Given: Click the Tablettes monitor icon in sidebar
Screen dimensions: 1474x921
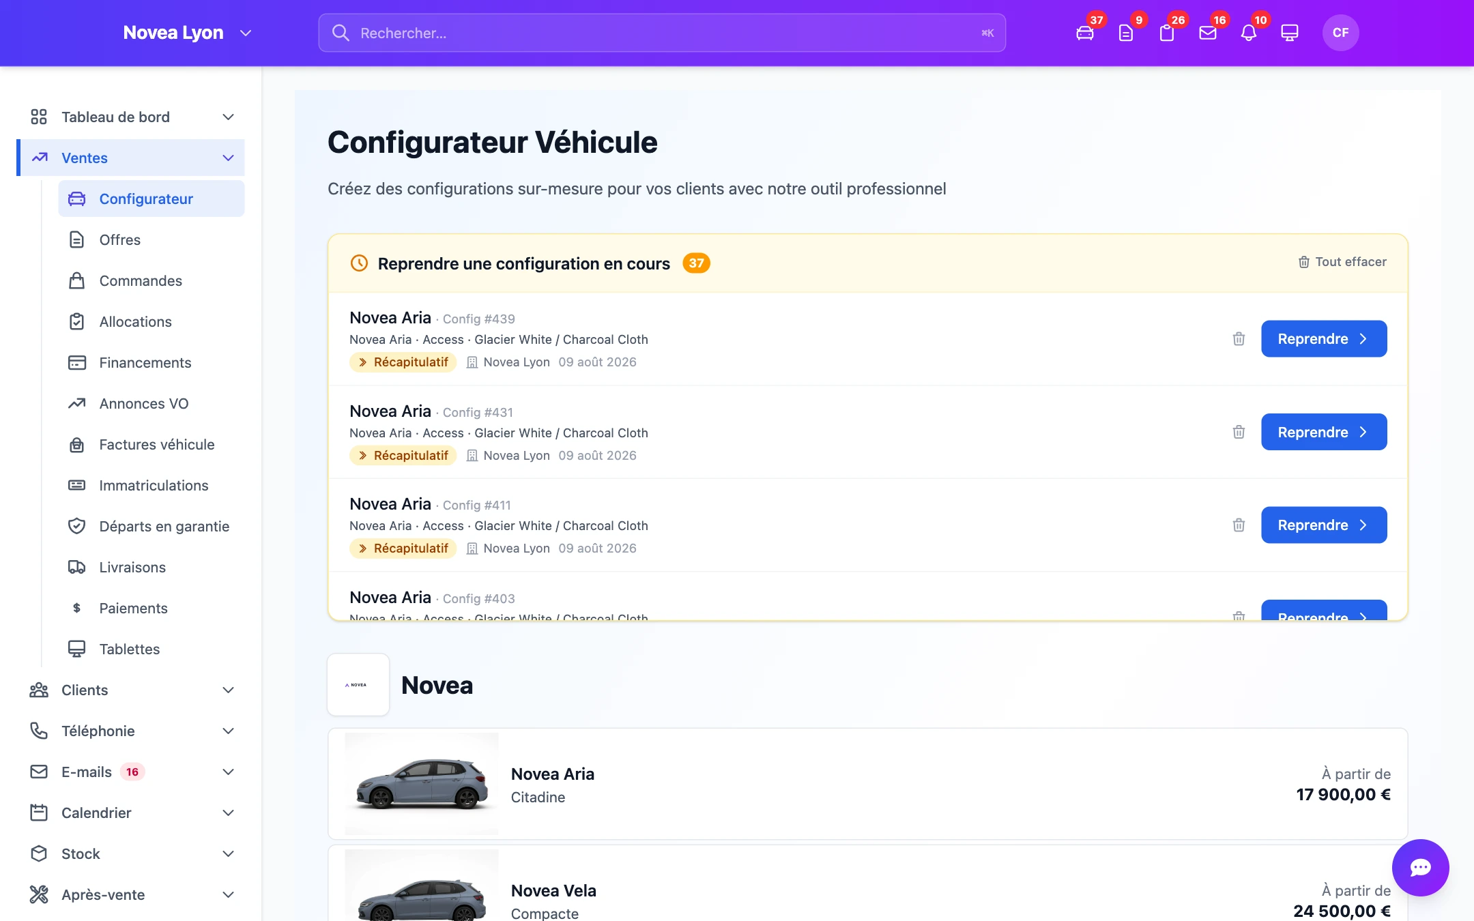Looking at the screenshot, I should (77, 649).
